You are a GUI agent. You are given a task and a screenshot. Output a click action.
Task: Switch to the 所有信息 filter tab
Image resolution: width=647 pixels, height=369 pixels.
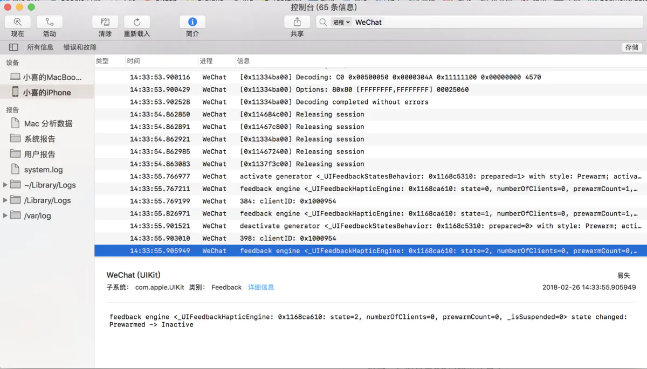[x=40, y=47]
